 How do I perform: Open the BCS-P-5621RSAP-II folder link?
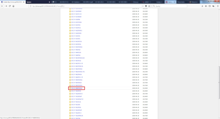pos(77,99)
